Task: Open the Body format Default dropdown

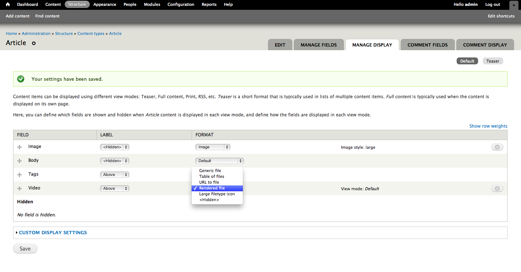Action: 219,161
